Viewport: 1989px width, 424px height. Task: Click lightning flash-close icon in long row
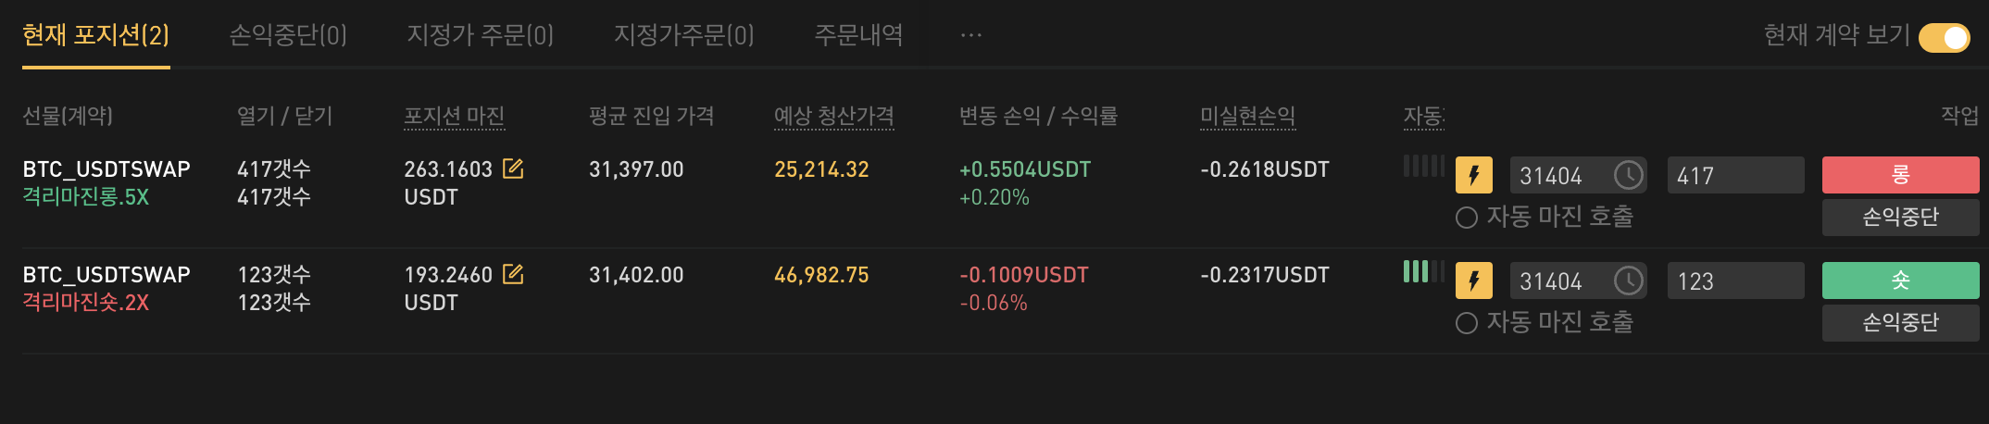(x=1474, y=175)
